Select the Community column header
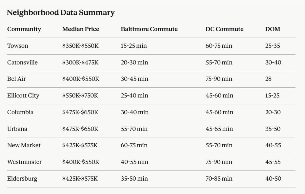Image resolution: width=305 pixels, height=194 pixels. (x=24, y=29)
